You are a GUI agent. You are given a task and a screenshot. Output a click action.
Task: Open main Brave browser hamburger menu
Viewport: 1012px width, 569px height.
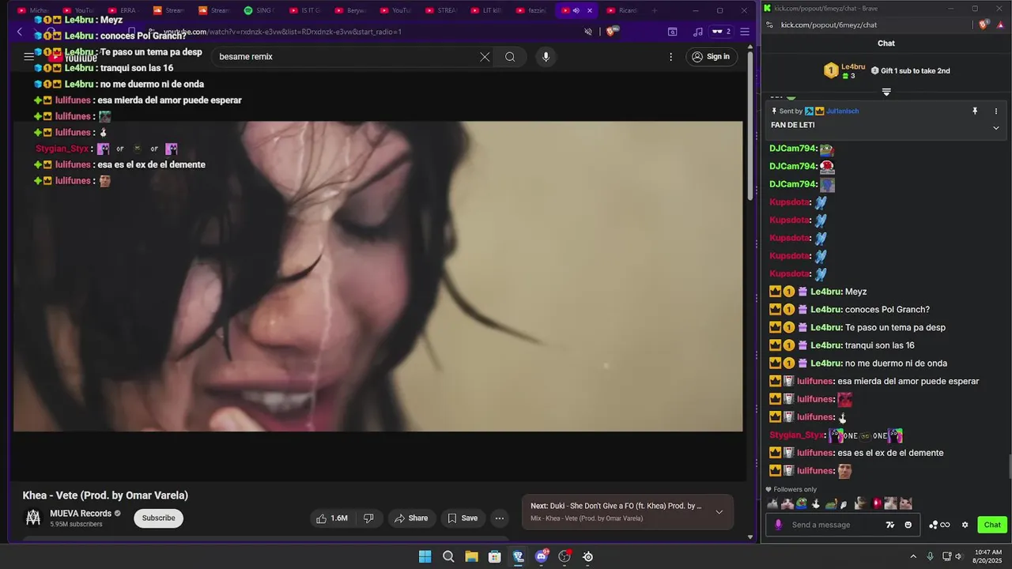[x=744, y=32]
